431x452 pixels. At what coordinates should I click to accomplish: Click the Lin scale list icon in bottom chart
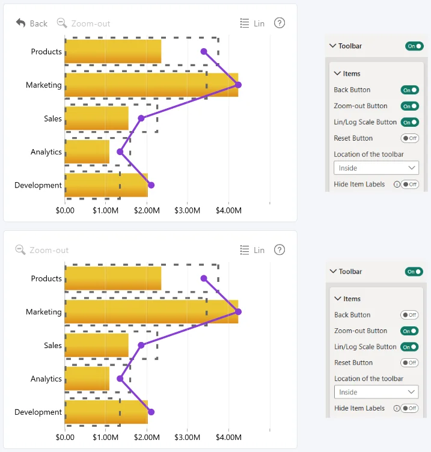tap(245, 250)
